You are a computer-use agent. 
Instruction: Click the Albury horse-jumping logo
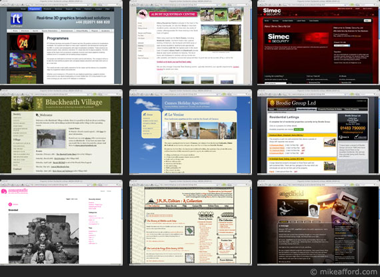point(143,14)
